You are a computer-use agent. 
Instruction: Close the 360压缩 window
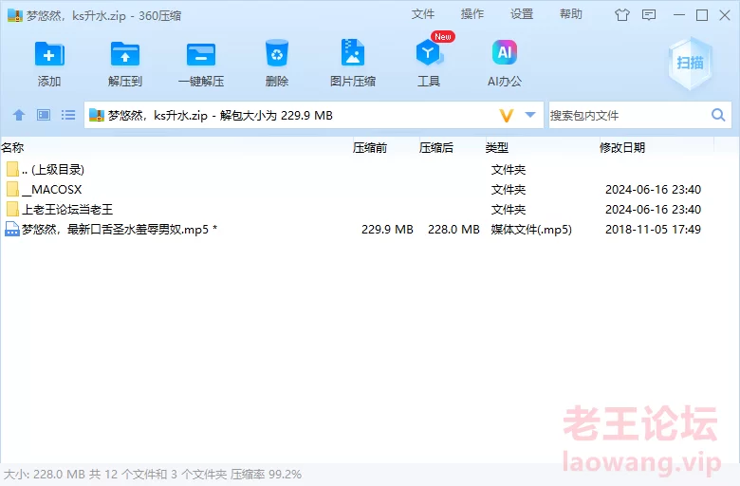coord(725,15)
